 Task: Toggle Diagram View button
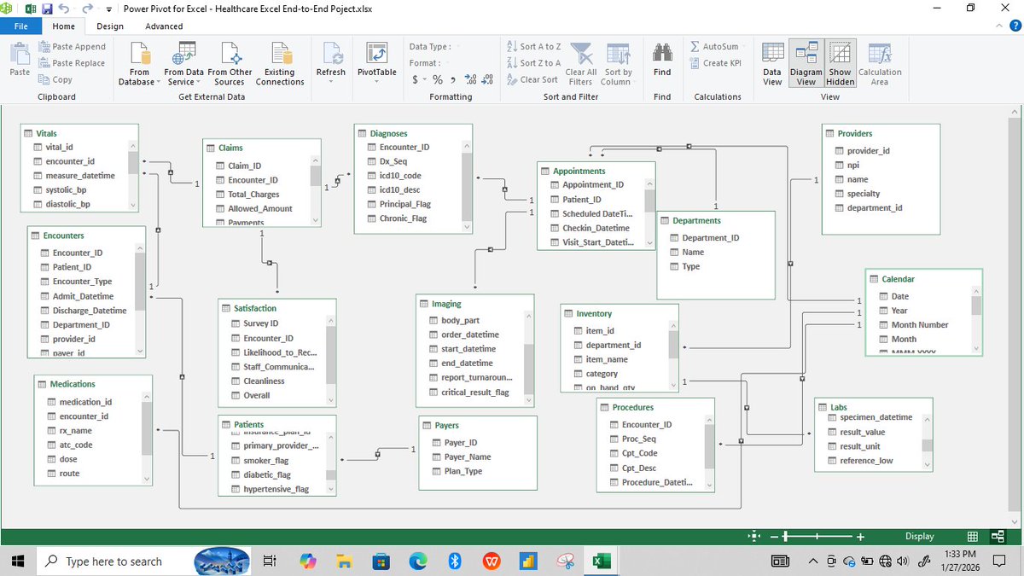pyautogui.click(x=806, y=64)
